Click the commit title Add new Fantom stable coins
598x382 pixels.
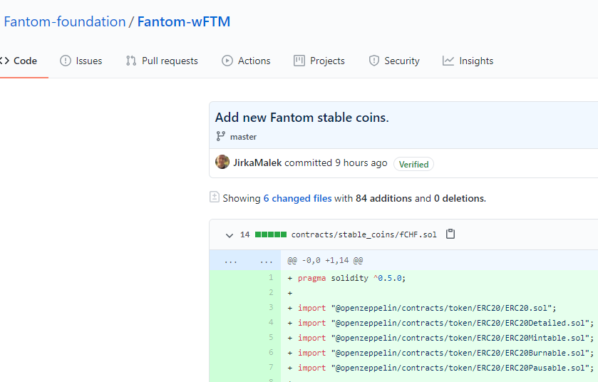pyautogui.click(x=302, y=118)
